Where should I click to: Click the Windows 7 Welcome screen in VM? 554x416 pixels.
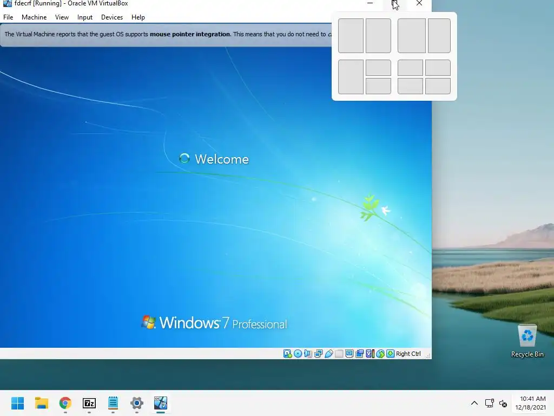click(216, 197)
